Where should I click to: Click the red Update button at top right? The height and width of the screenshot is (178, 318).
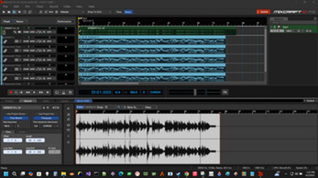click(x=263, y=12)
